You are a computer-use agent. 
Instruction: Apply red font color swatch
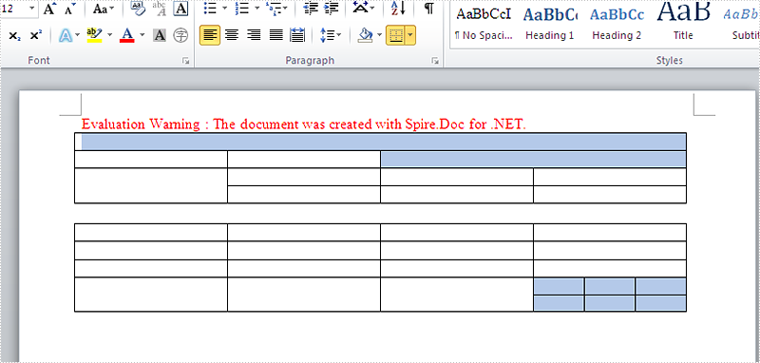tap(127, 35)
